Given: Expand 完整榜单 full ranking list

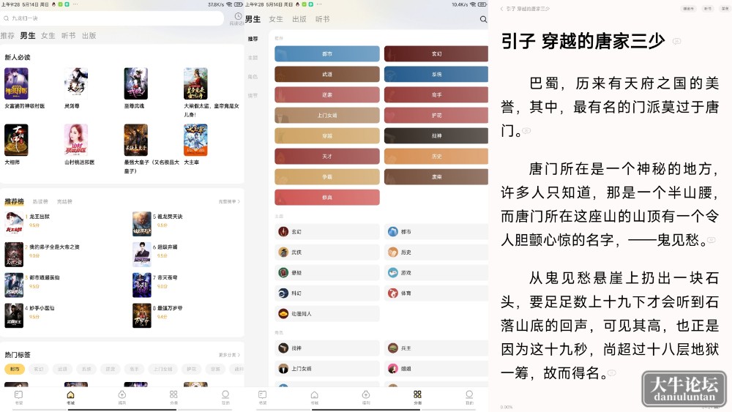Looking at the screenshot, I should pyautogui.click(x=228, y=201).
